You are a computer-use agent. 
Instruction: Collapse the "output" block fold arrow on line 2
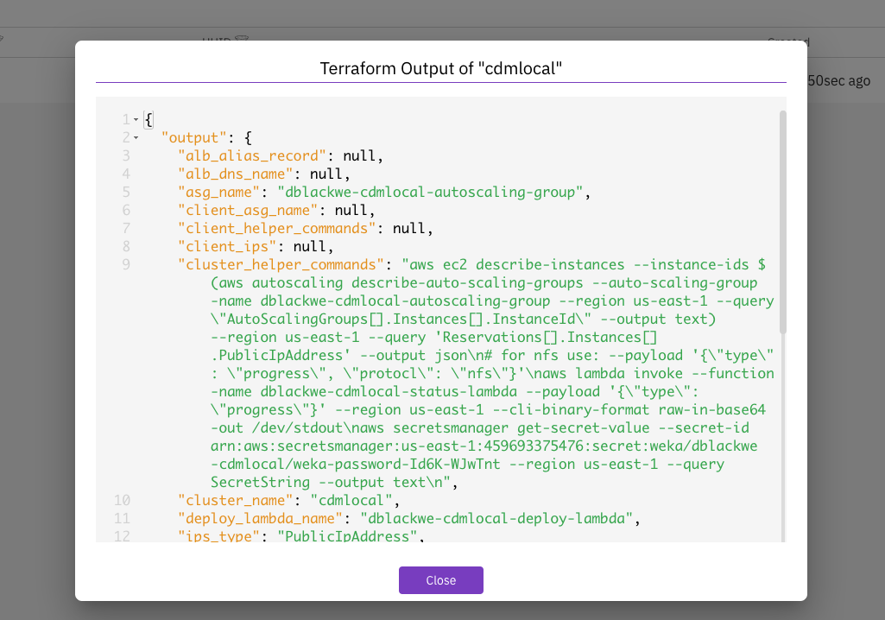click(x=136, y=138)
